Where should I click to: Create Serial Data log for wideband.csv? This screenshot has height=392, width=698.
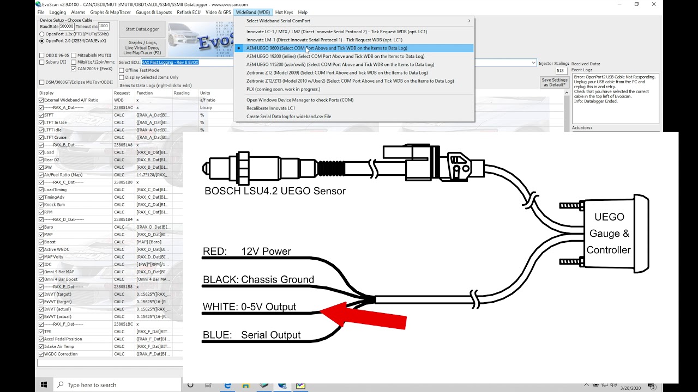(354, 117)
